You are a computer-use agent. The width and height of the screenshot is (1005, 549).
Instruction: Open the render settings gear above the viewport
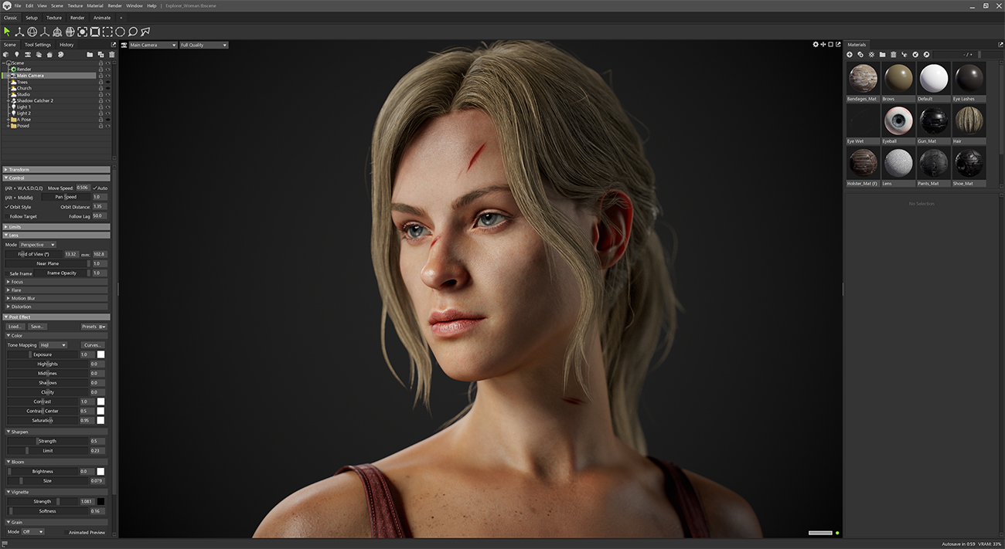coord(816,44)
